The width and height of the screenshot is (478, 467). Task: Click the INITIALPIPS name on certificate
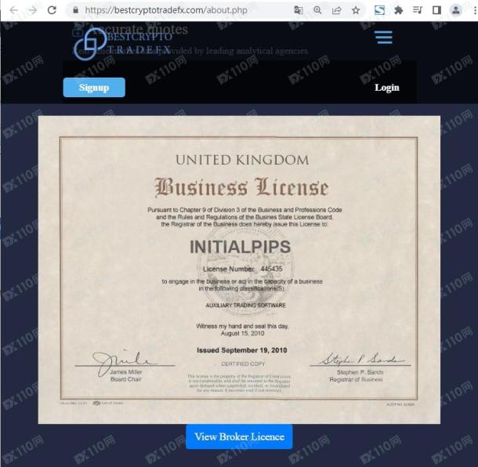click(x=241, y=247)
